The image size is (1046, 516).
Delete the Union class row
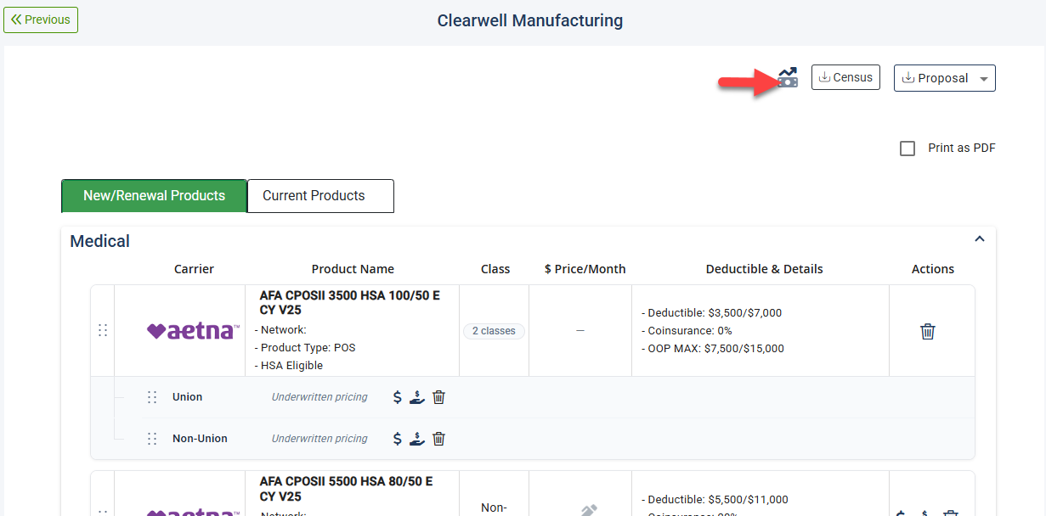(x=438, y=397)
